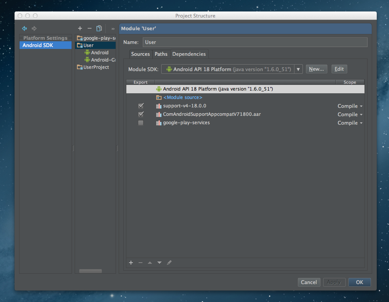Click the Scope column header
This screenshot has width=389, height=302.
point(350,82)
